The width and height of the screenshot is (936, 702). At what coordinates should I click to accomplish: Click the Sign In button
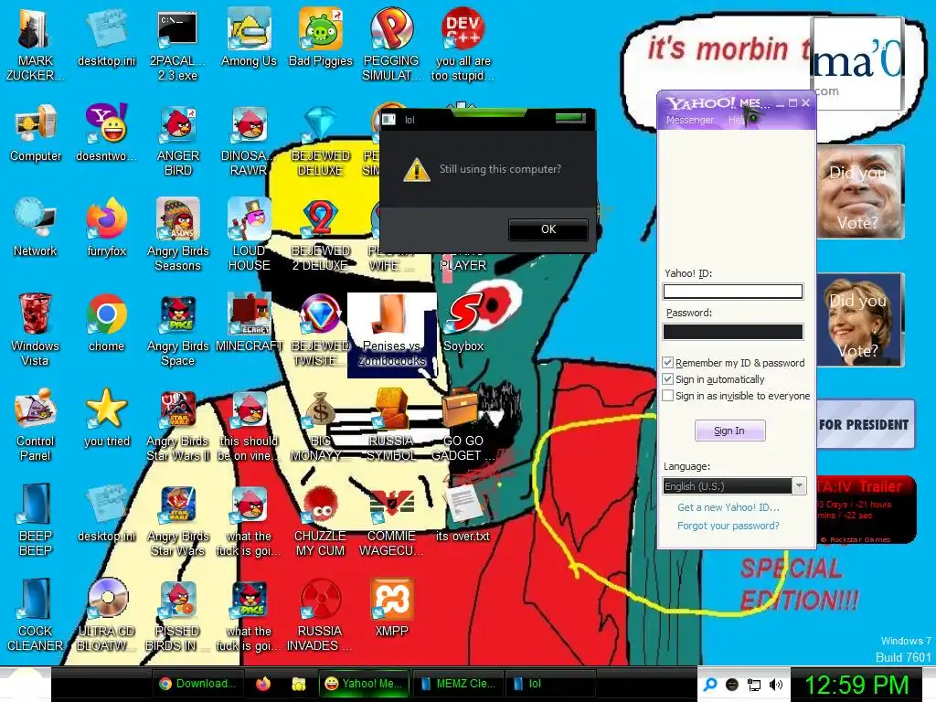729,431
